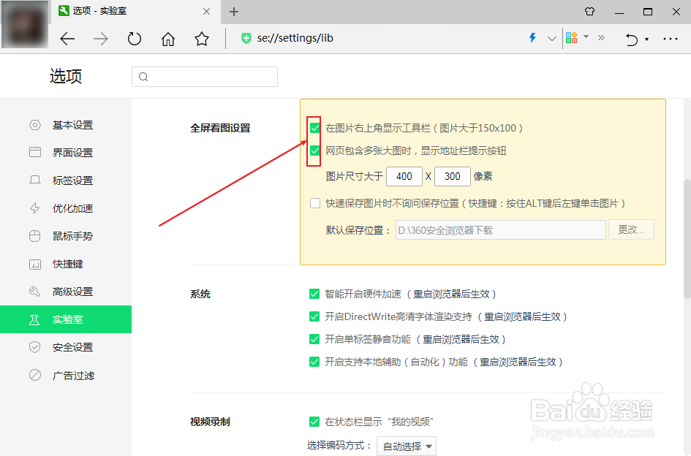The width and height of the screenshot is (691, 456).
Task: Click the 视频录制 section heading
Action: coord(210,422)
